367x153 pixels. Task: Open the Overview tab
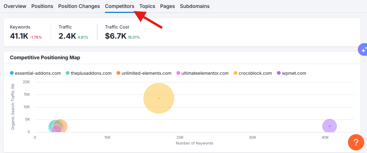[15, 6]
